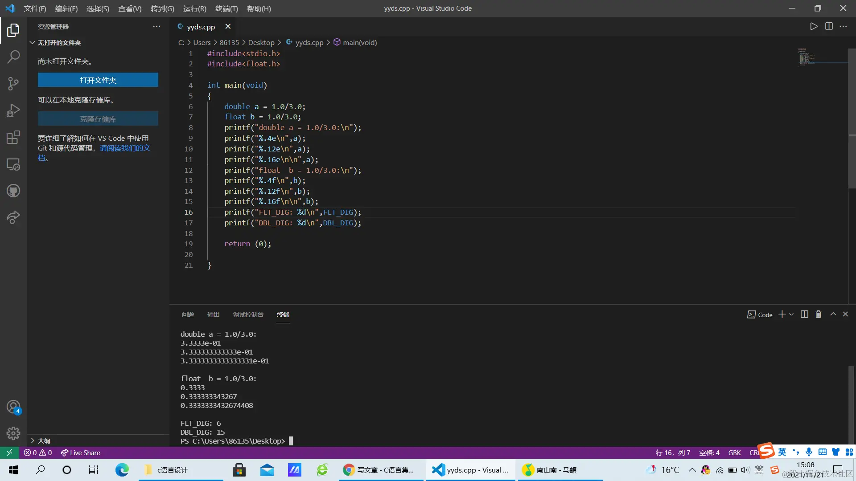
Task: Toggle the errors and warnings problems indicator
Action: (x=38, y=452)
